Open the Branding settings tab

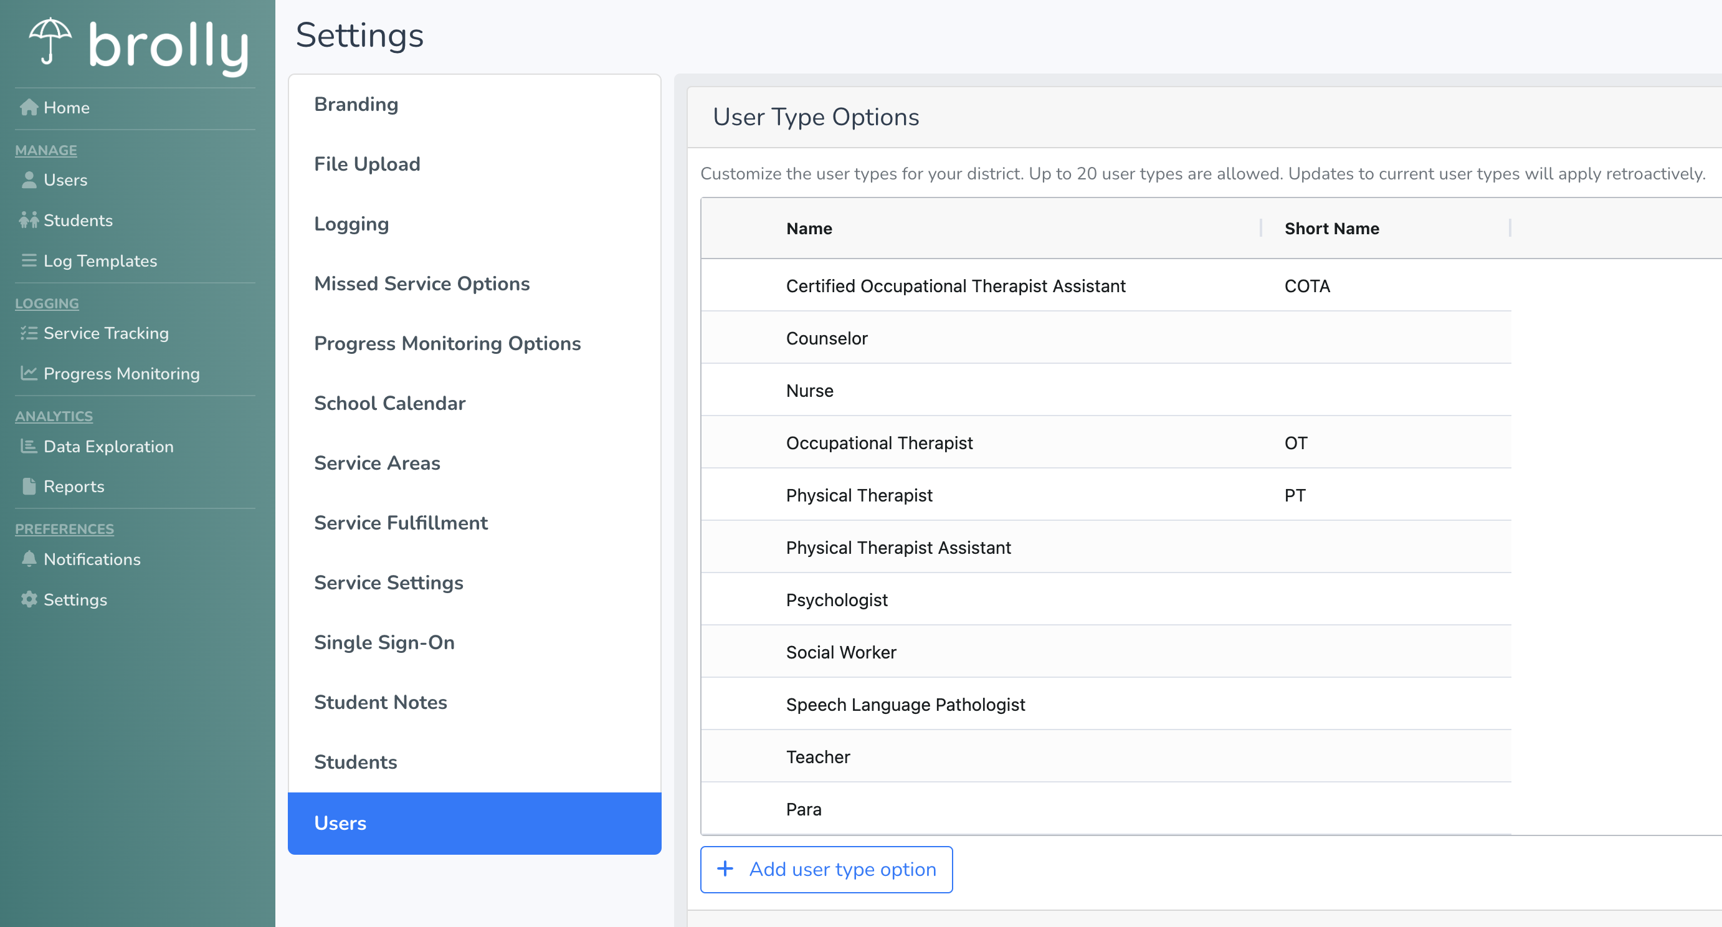tap(356, 104)
